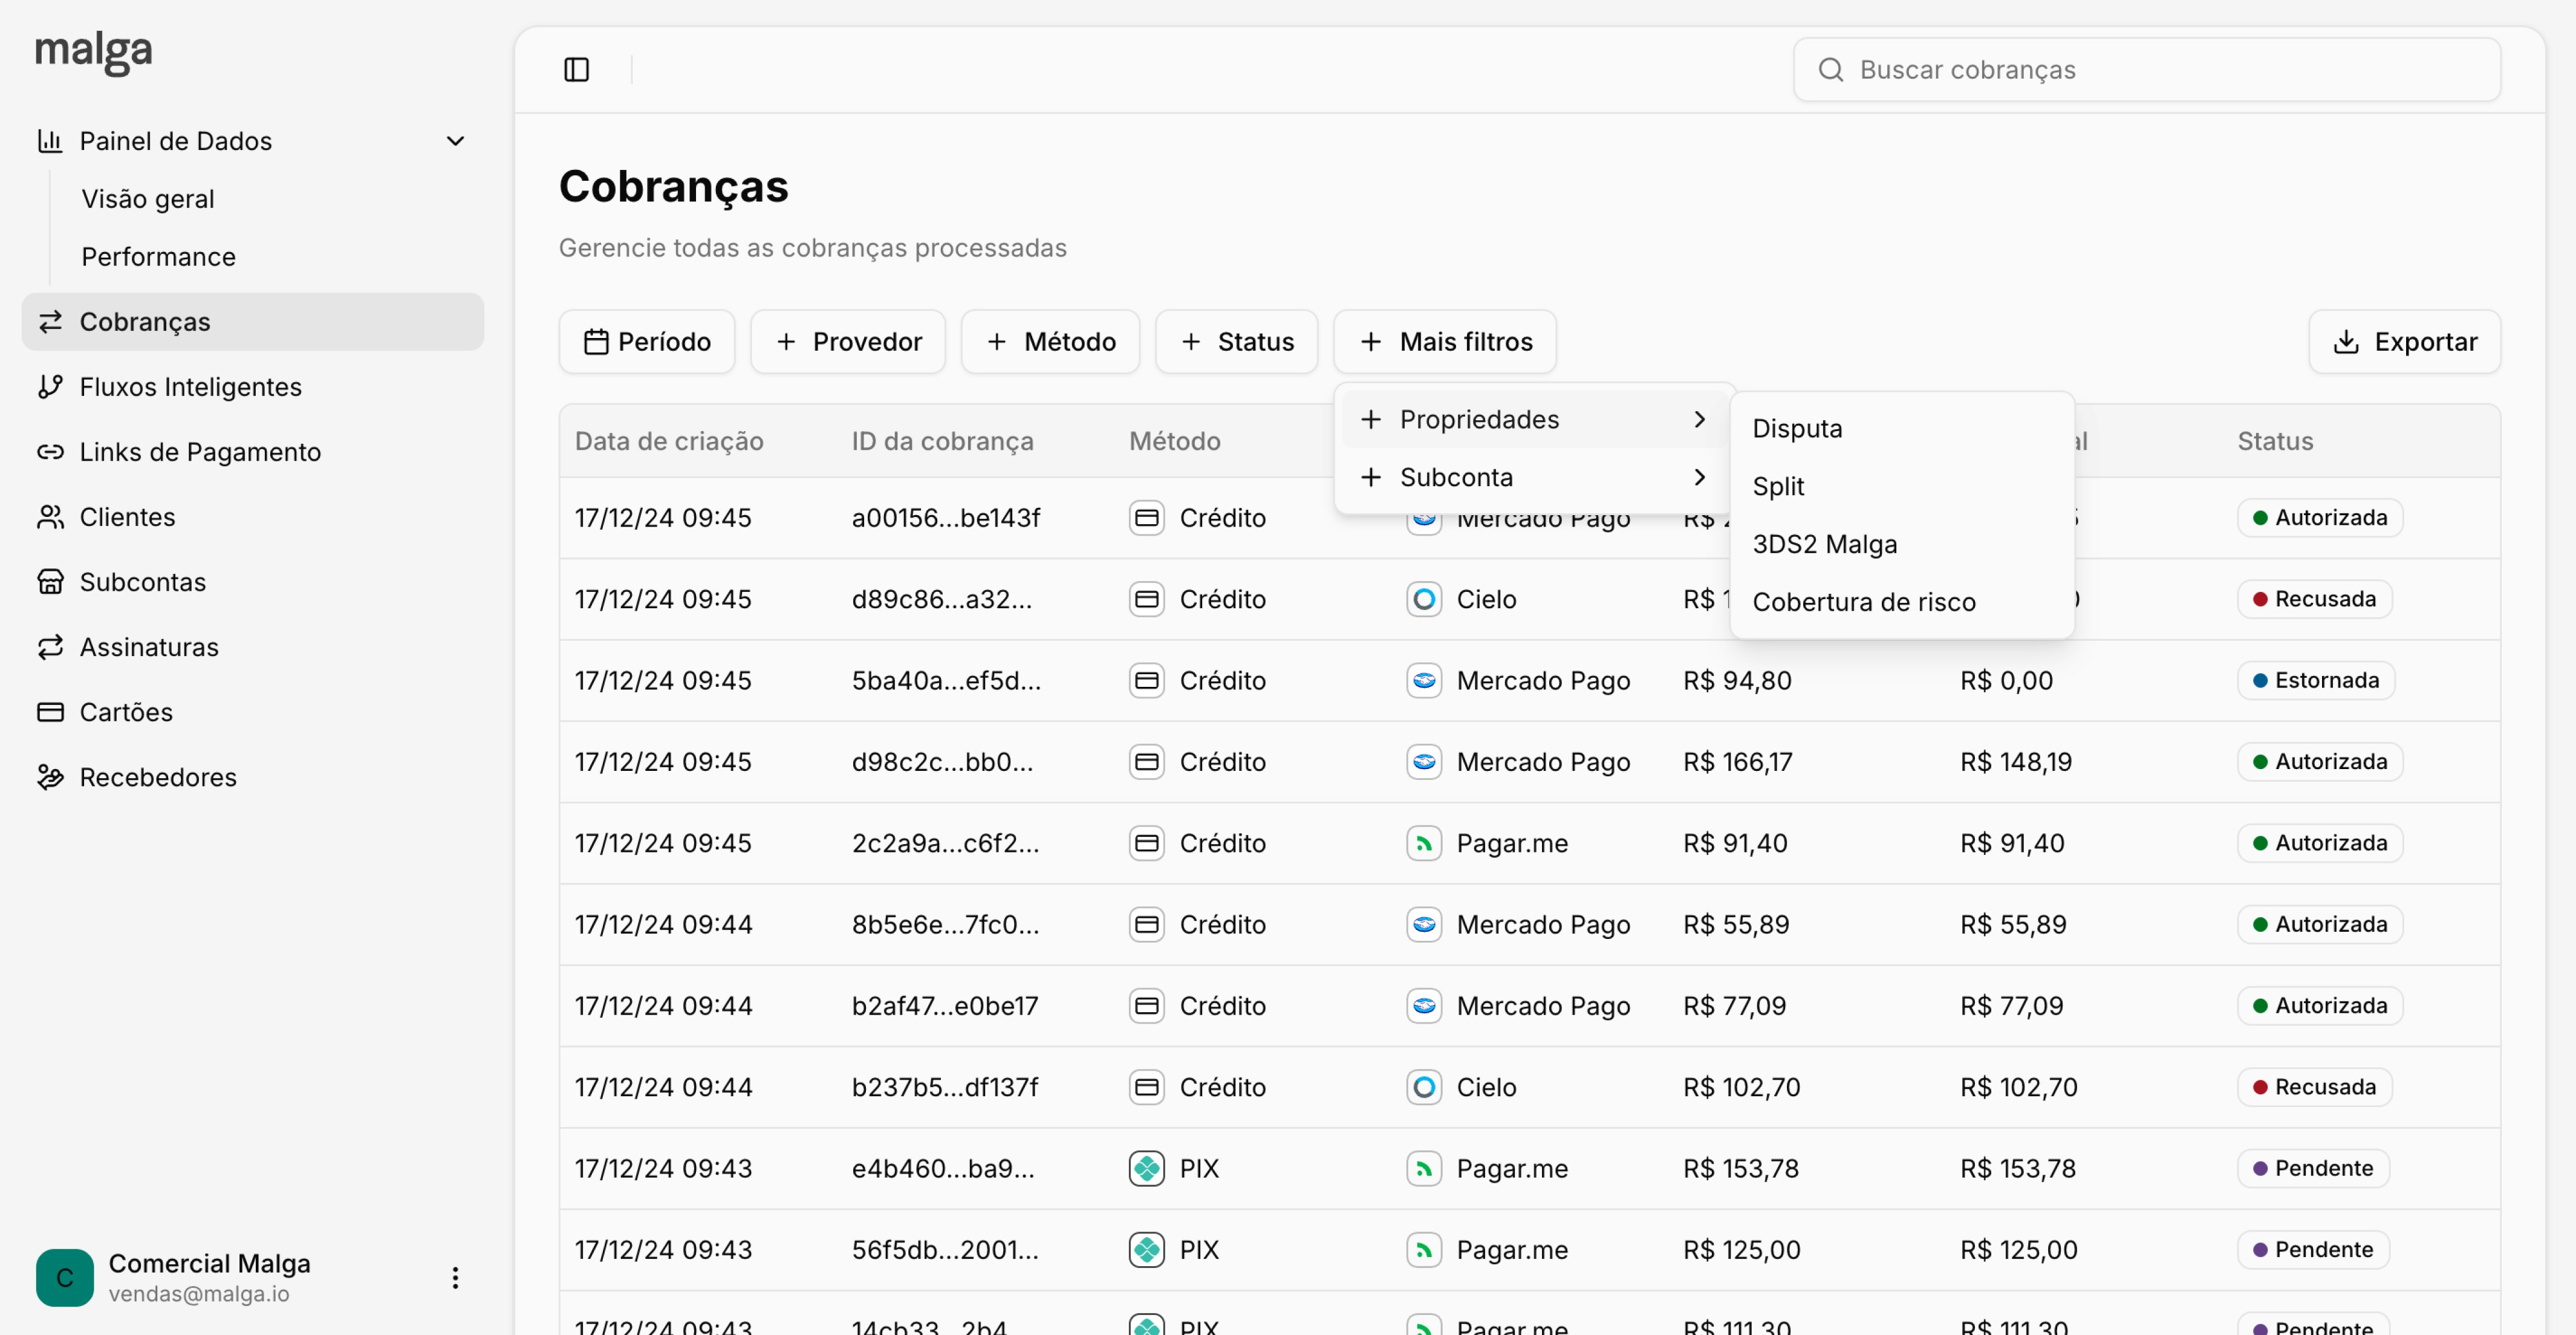Click the Painel de Dados chart icon
Viewport: 2576px width, 1335px height.
(50, 141)
